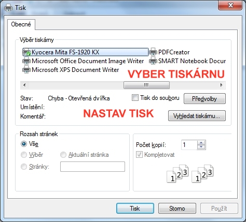246x222 pixels.
Task: Click the printer icon in title bar
Action: pos(8,8)
